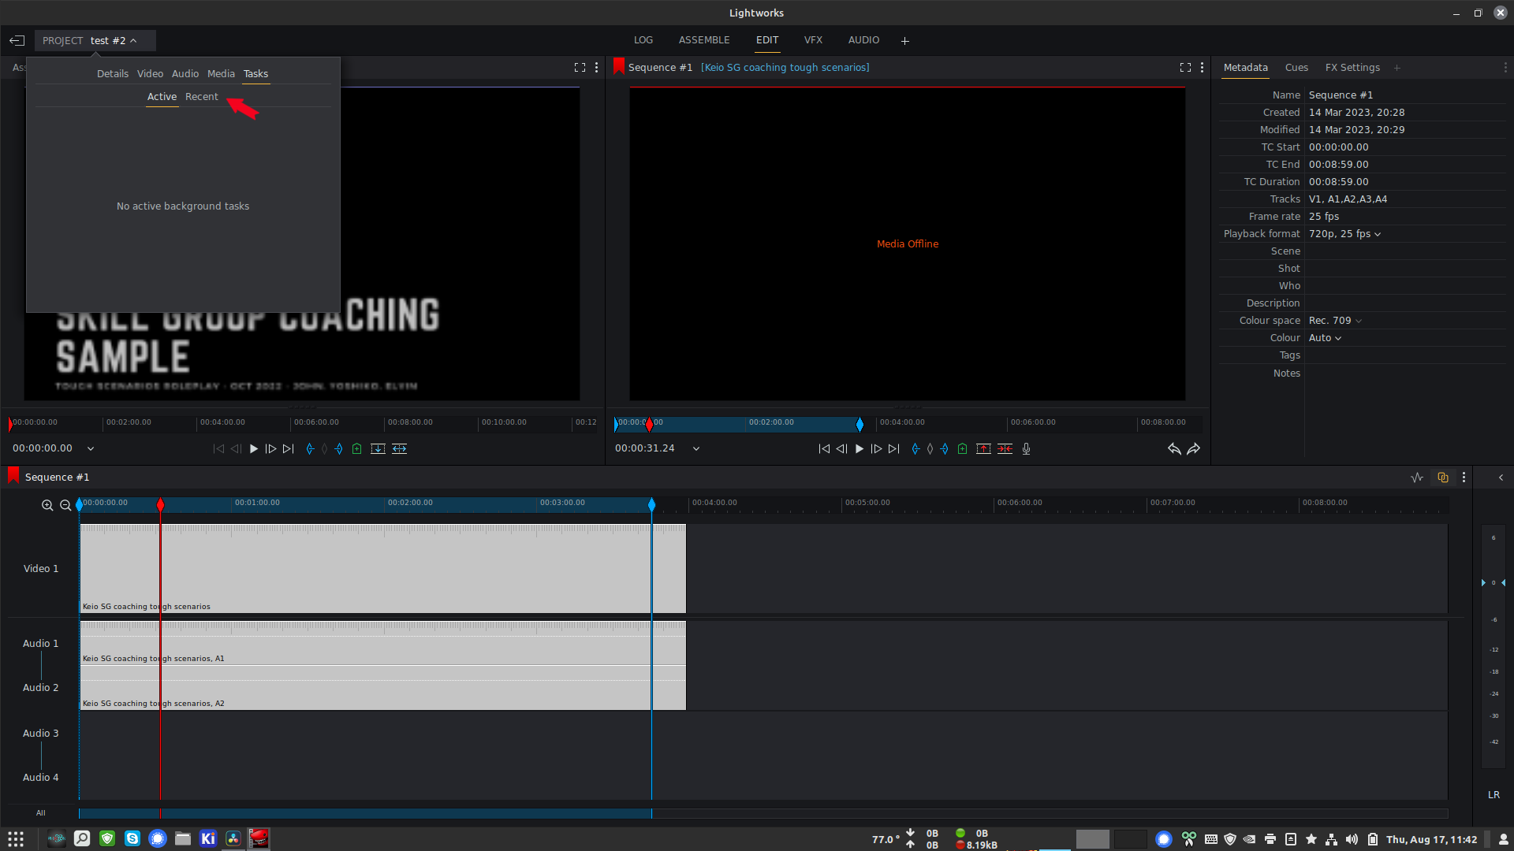Add a new workspace layout tab
Viewport: 1514px width, 851px height.
coord(905,41)
